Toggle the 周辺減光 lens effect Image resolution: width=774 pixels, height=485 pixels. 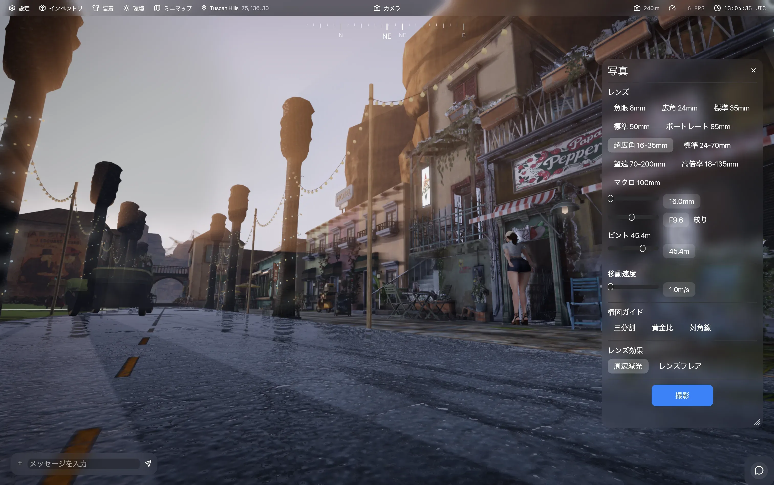click(628, 366)
